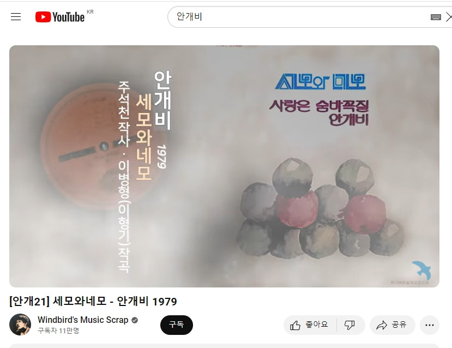Click the KR country code by logo
Viewport: 452px width, 348px height.
[90, 12]
